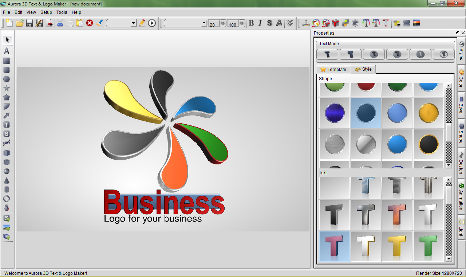Toggle the S shadow text style

coord(269,23)
